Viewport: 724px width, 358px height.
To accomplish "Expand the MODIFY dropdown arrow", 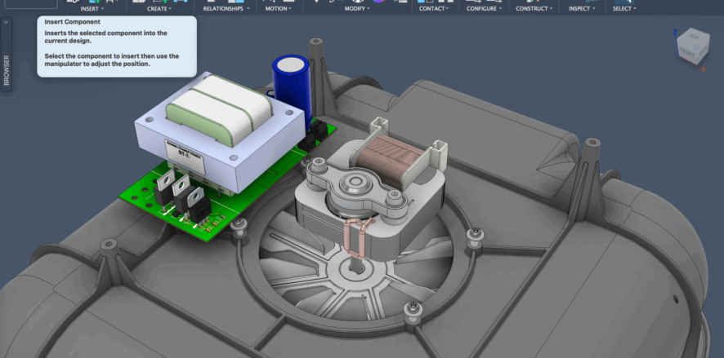I will [356, 8].
